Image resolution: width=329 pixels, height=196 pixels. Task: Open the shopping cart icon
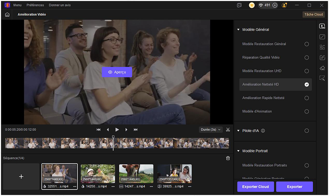click(x=252, y=5)
